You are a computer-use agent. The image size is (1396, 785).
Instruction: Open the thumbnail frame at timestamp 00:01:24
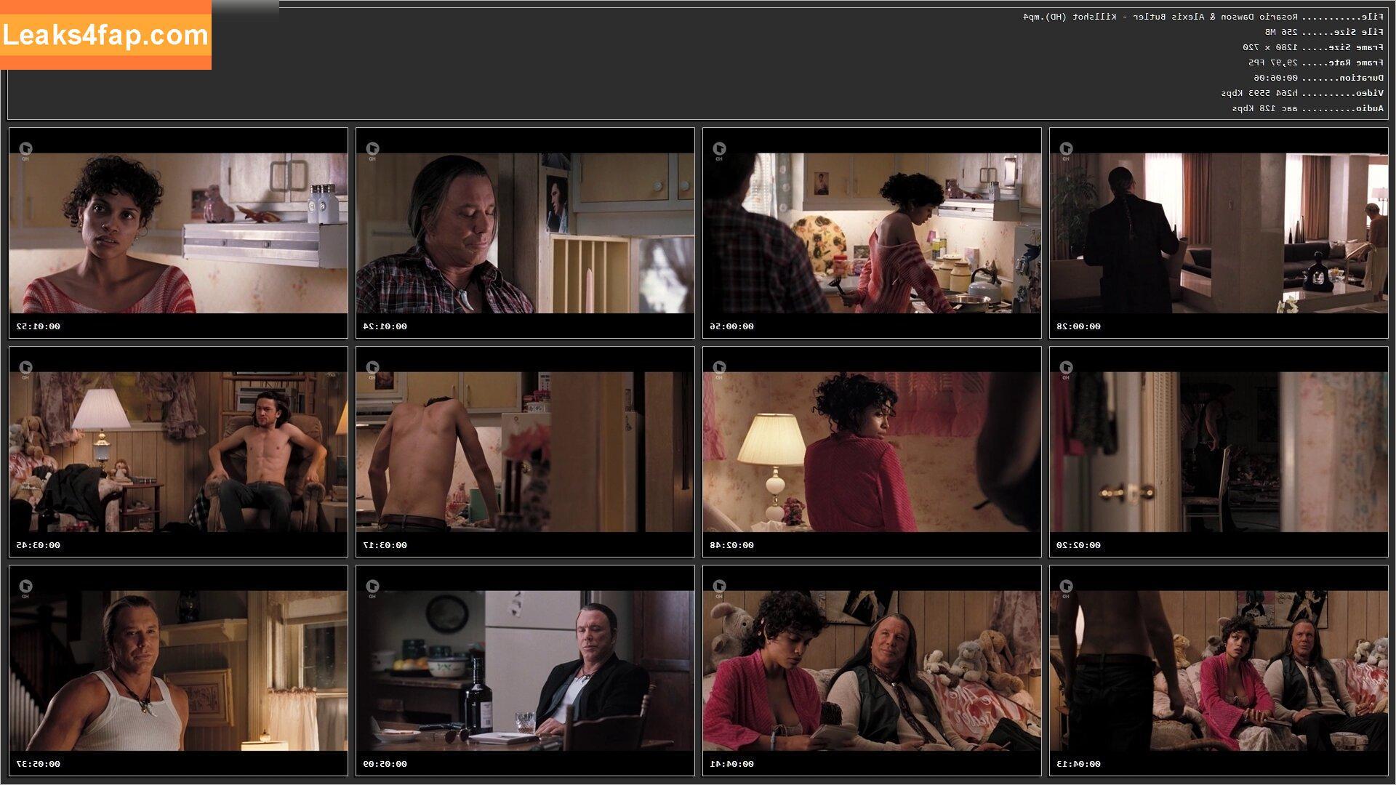tap(525, 233)
